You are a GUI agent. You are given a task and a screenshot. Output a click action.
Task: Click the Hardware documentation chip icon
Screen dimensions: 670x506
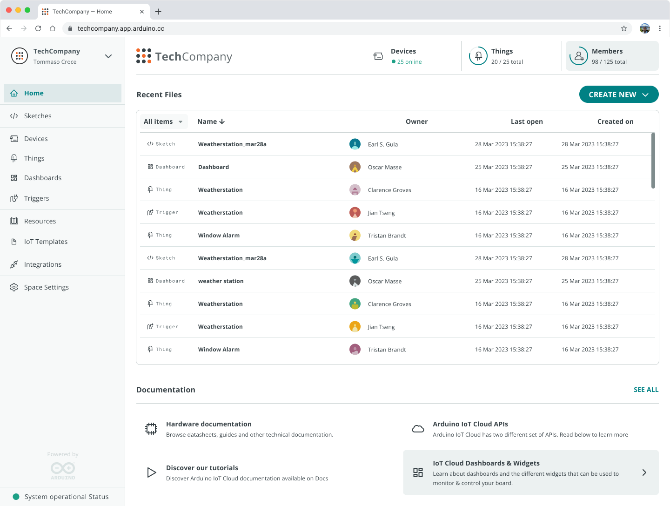pyautogui.click(x=151, y=429)
